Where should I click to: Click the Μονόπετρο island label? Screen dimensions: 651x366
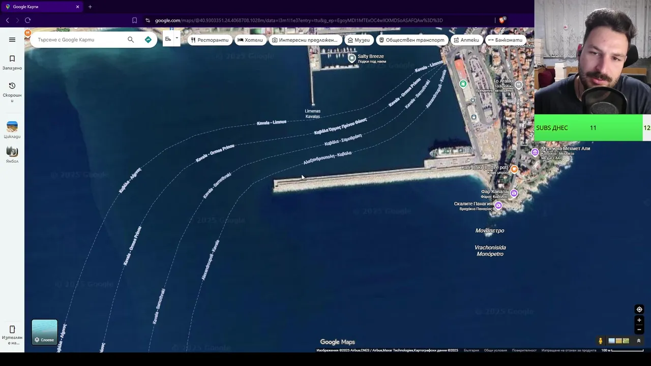[x=490, y=231]
